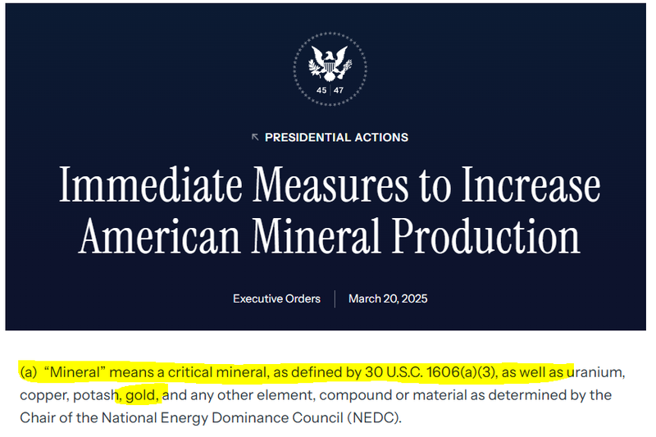Click the arrow icon beside Presidential Actions

[x=255, y=138]
